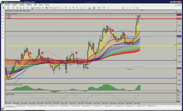Switch to GBPUSDm,M5 chart tab

[x=21, y=106]
